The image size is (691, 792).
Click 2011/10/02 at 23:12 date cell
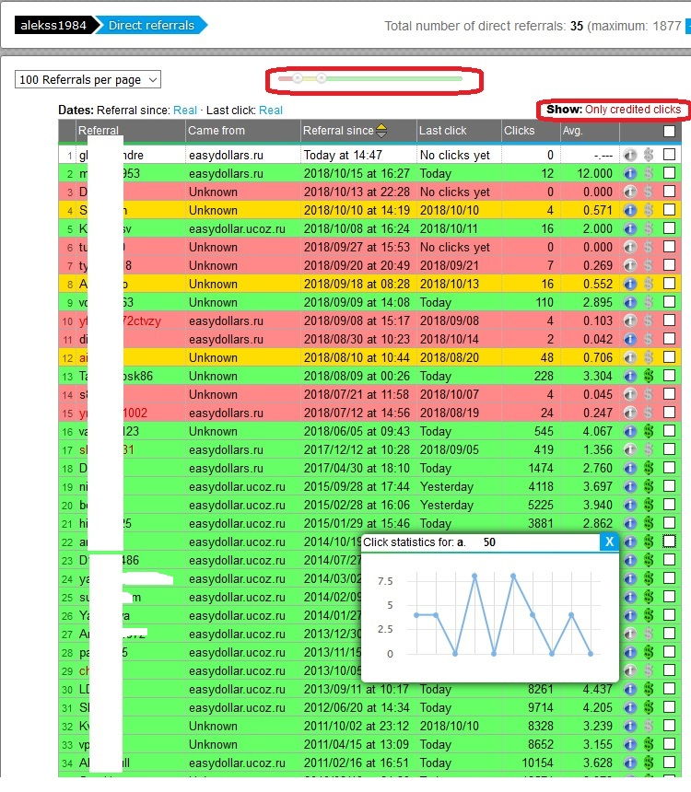coord(357,727)
